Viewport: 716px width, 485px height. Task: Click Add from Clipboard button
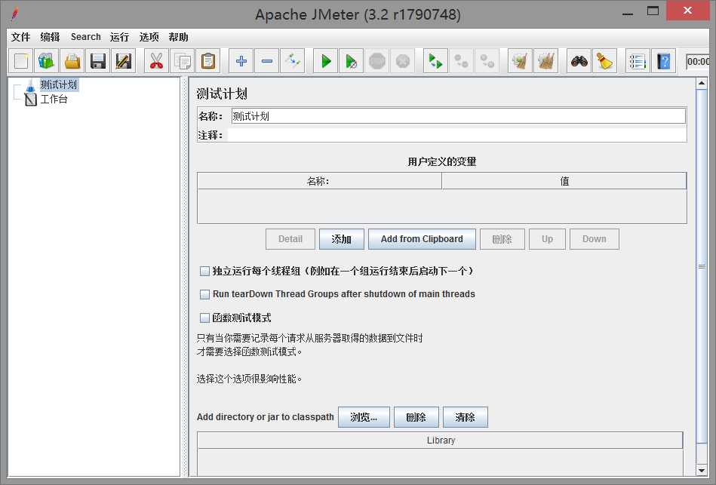click(422, 239)
